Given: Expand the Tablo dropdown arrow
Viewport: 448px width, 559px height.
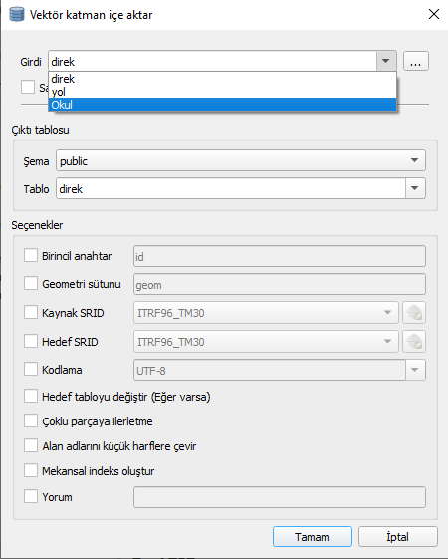Looking at the screenshot, I should pos(415,188).
